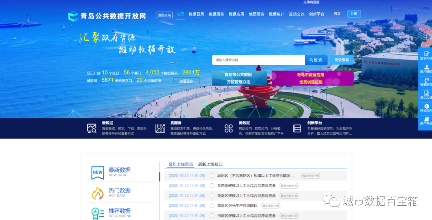
Task: Open 数据应用 navigation item
Action: click(236, 14)
